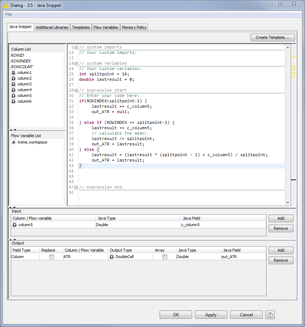This screenshot has height=327, width=305.
Task: Click the Column field type cell in Output
Action: [x=25, y=257]
